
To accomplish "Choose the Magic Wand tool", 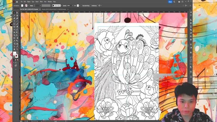I will click(x=14, y=16).
